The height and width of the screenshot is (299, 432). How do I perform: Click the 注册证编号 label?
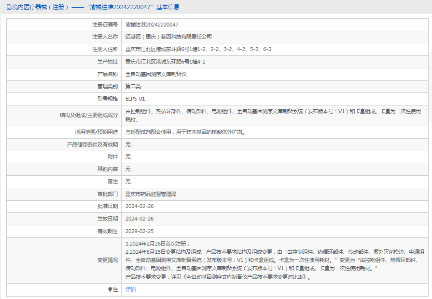tap(105, 25)
